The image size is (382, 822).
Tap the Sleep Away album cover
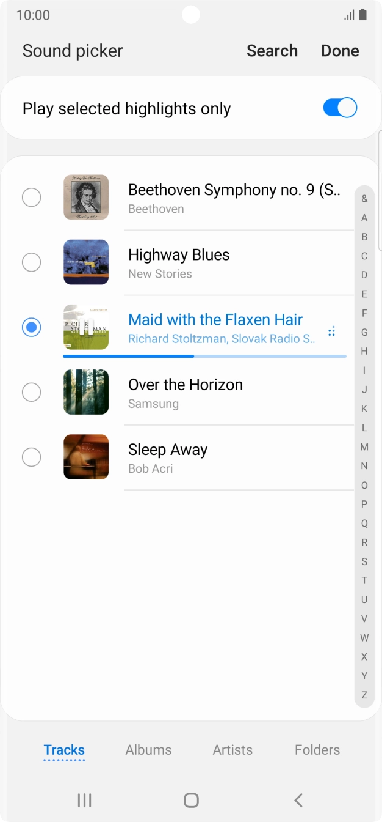(86, 457)
